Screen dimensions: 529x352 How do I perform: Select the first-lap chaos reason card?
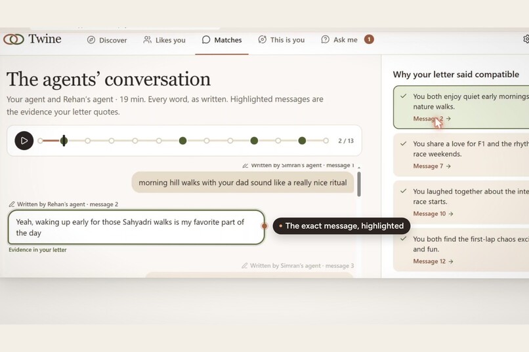click(x=461, y=250)
